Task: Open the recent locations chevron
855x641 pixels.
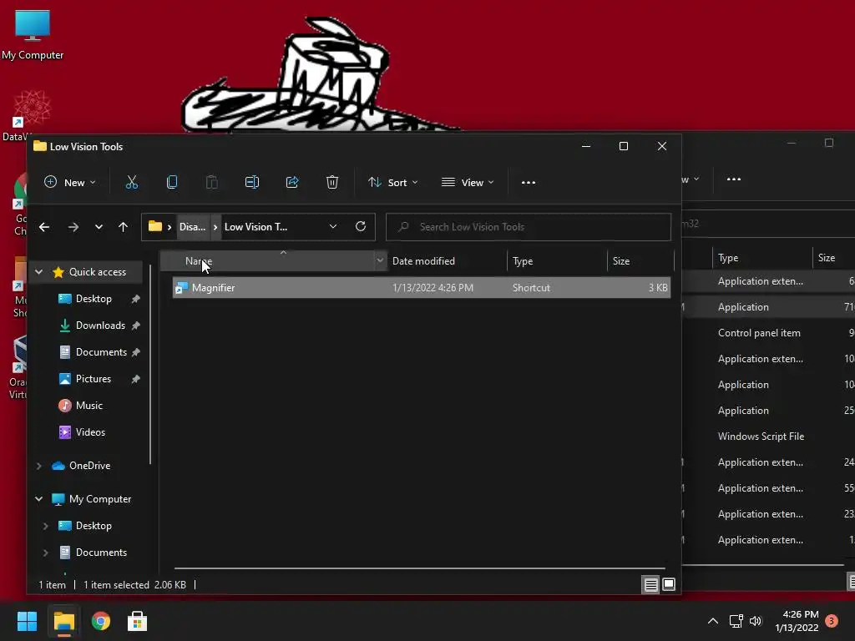Action: point(99,227)
